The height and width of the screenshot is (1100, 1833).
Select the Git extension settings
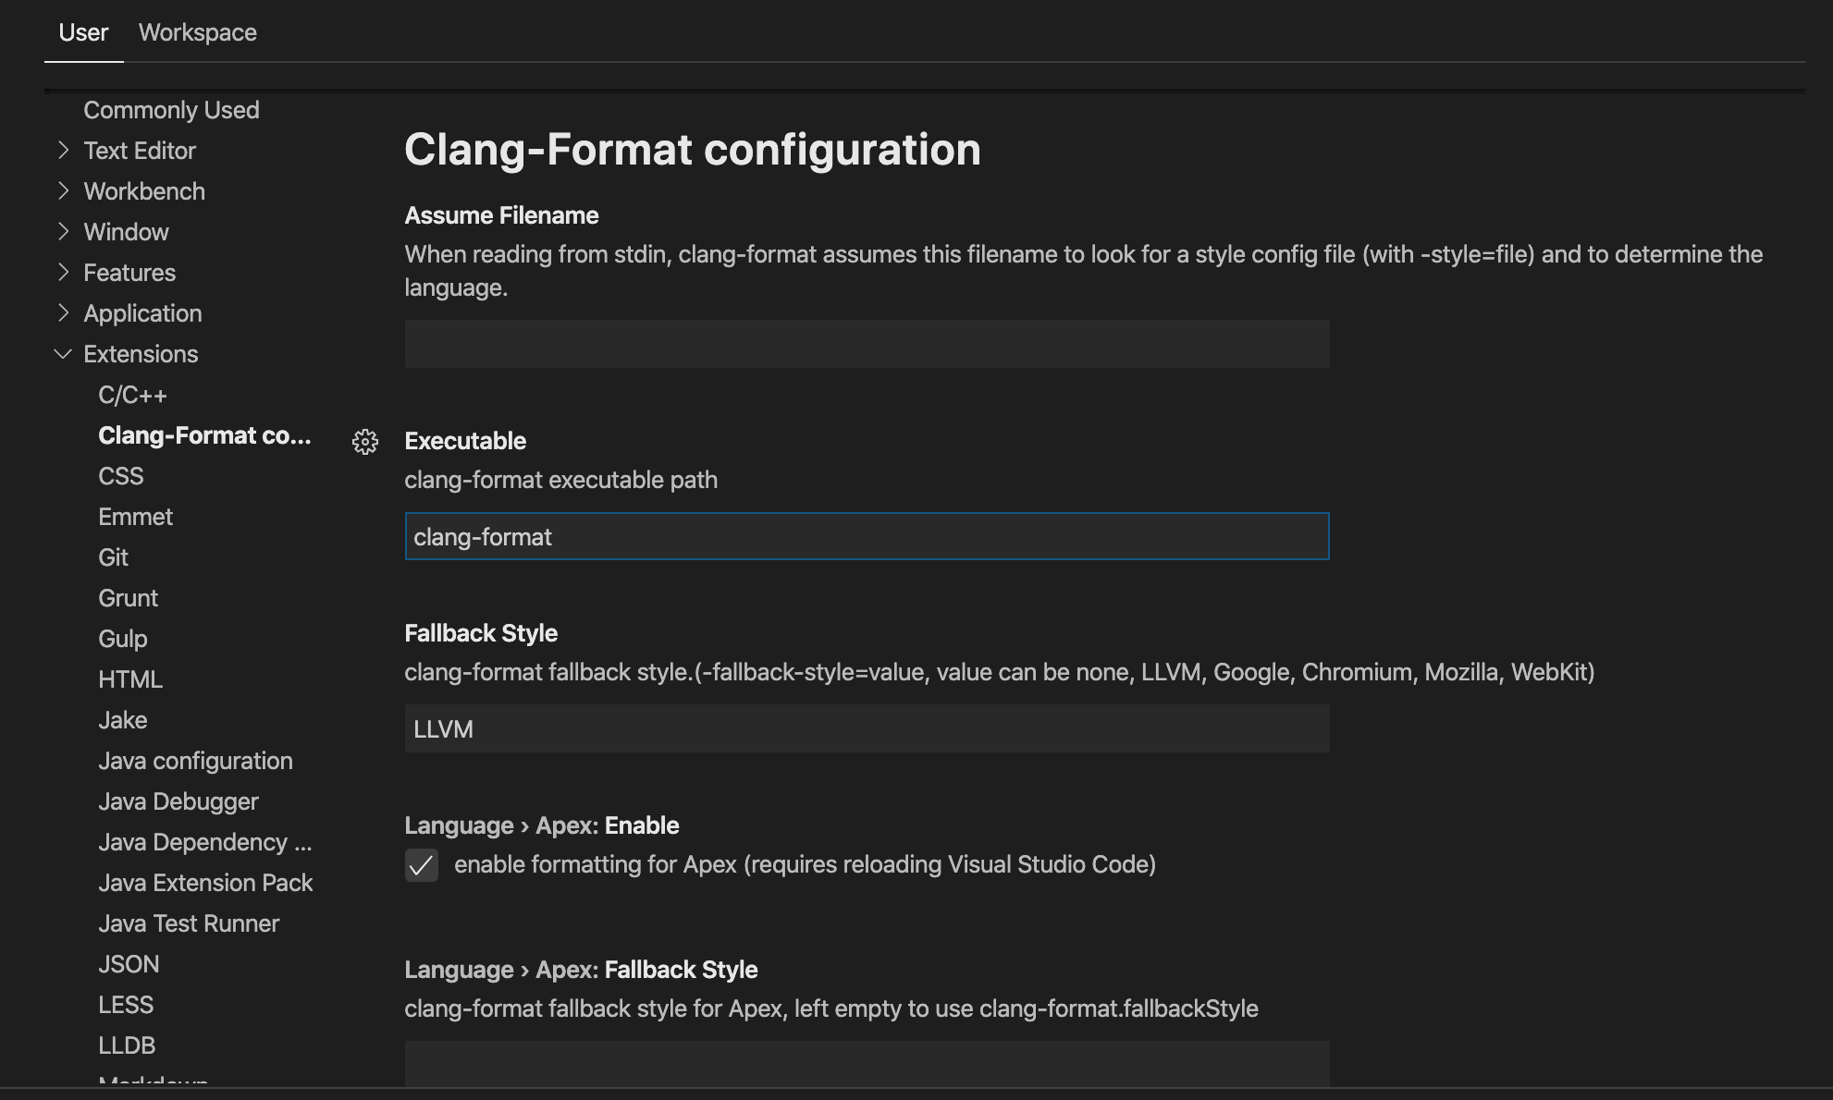113,557
